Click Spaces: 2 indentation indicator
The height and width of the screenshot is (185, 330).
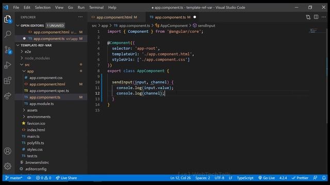203,178
